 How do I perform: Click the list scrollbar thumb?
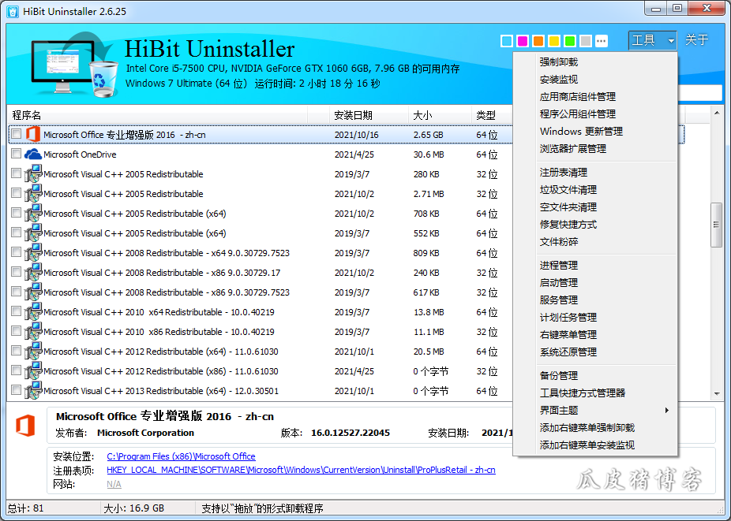click(717, 225)
